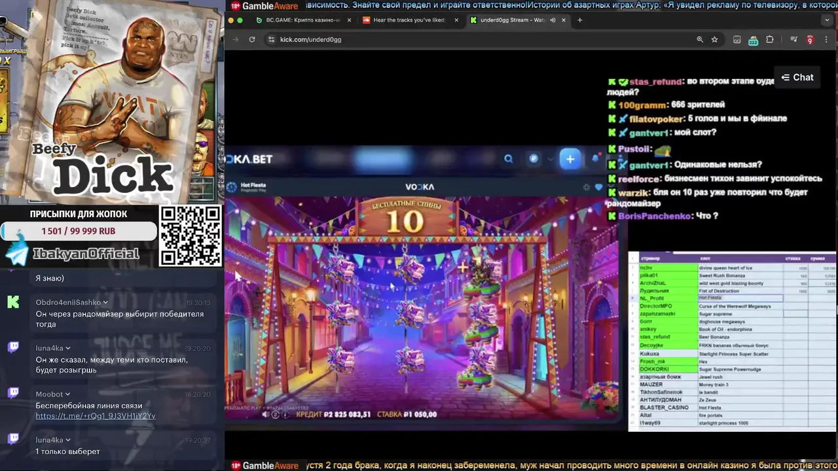Viewport: 838px width, 471px height.
Task: Open the slot game info icon
Action: point(286,414)
